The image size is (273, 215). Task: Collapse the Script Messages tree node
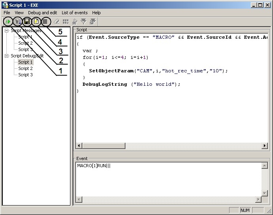pos(7,30)
